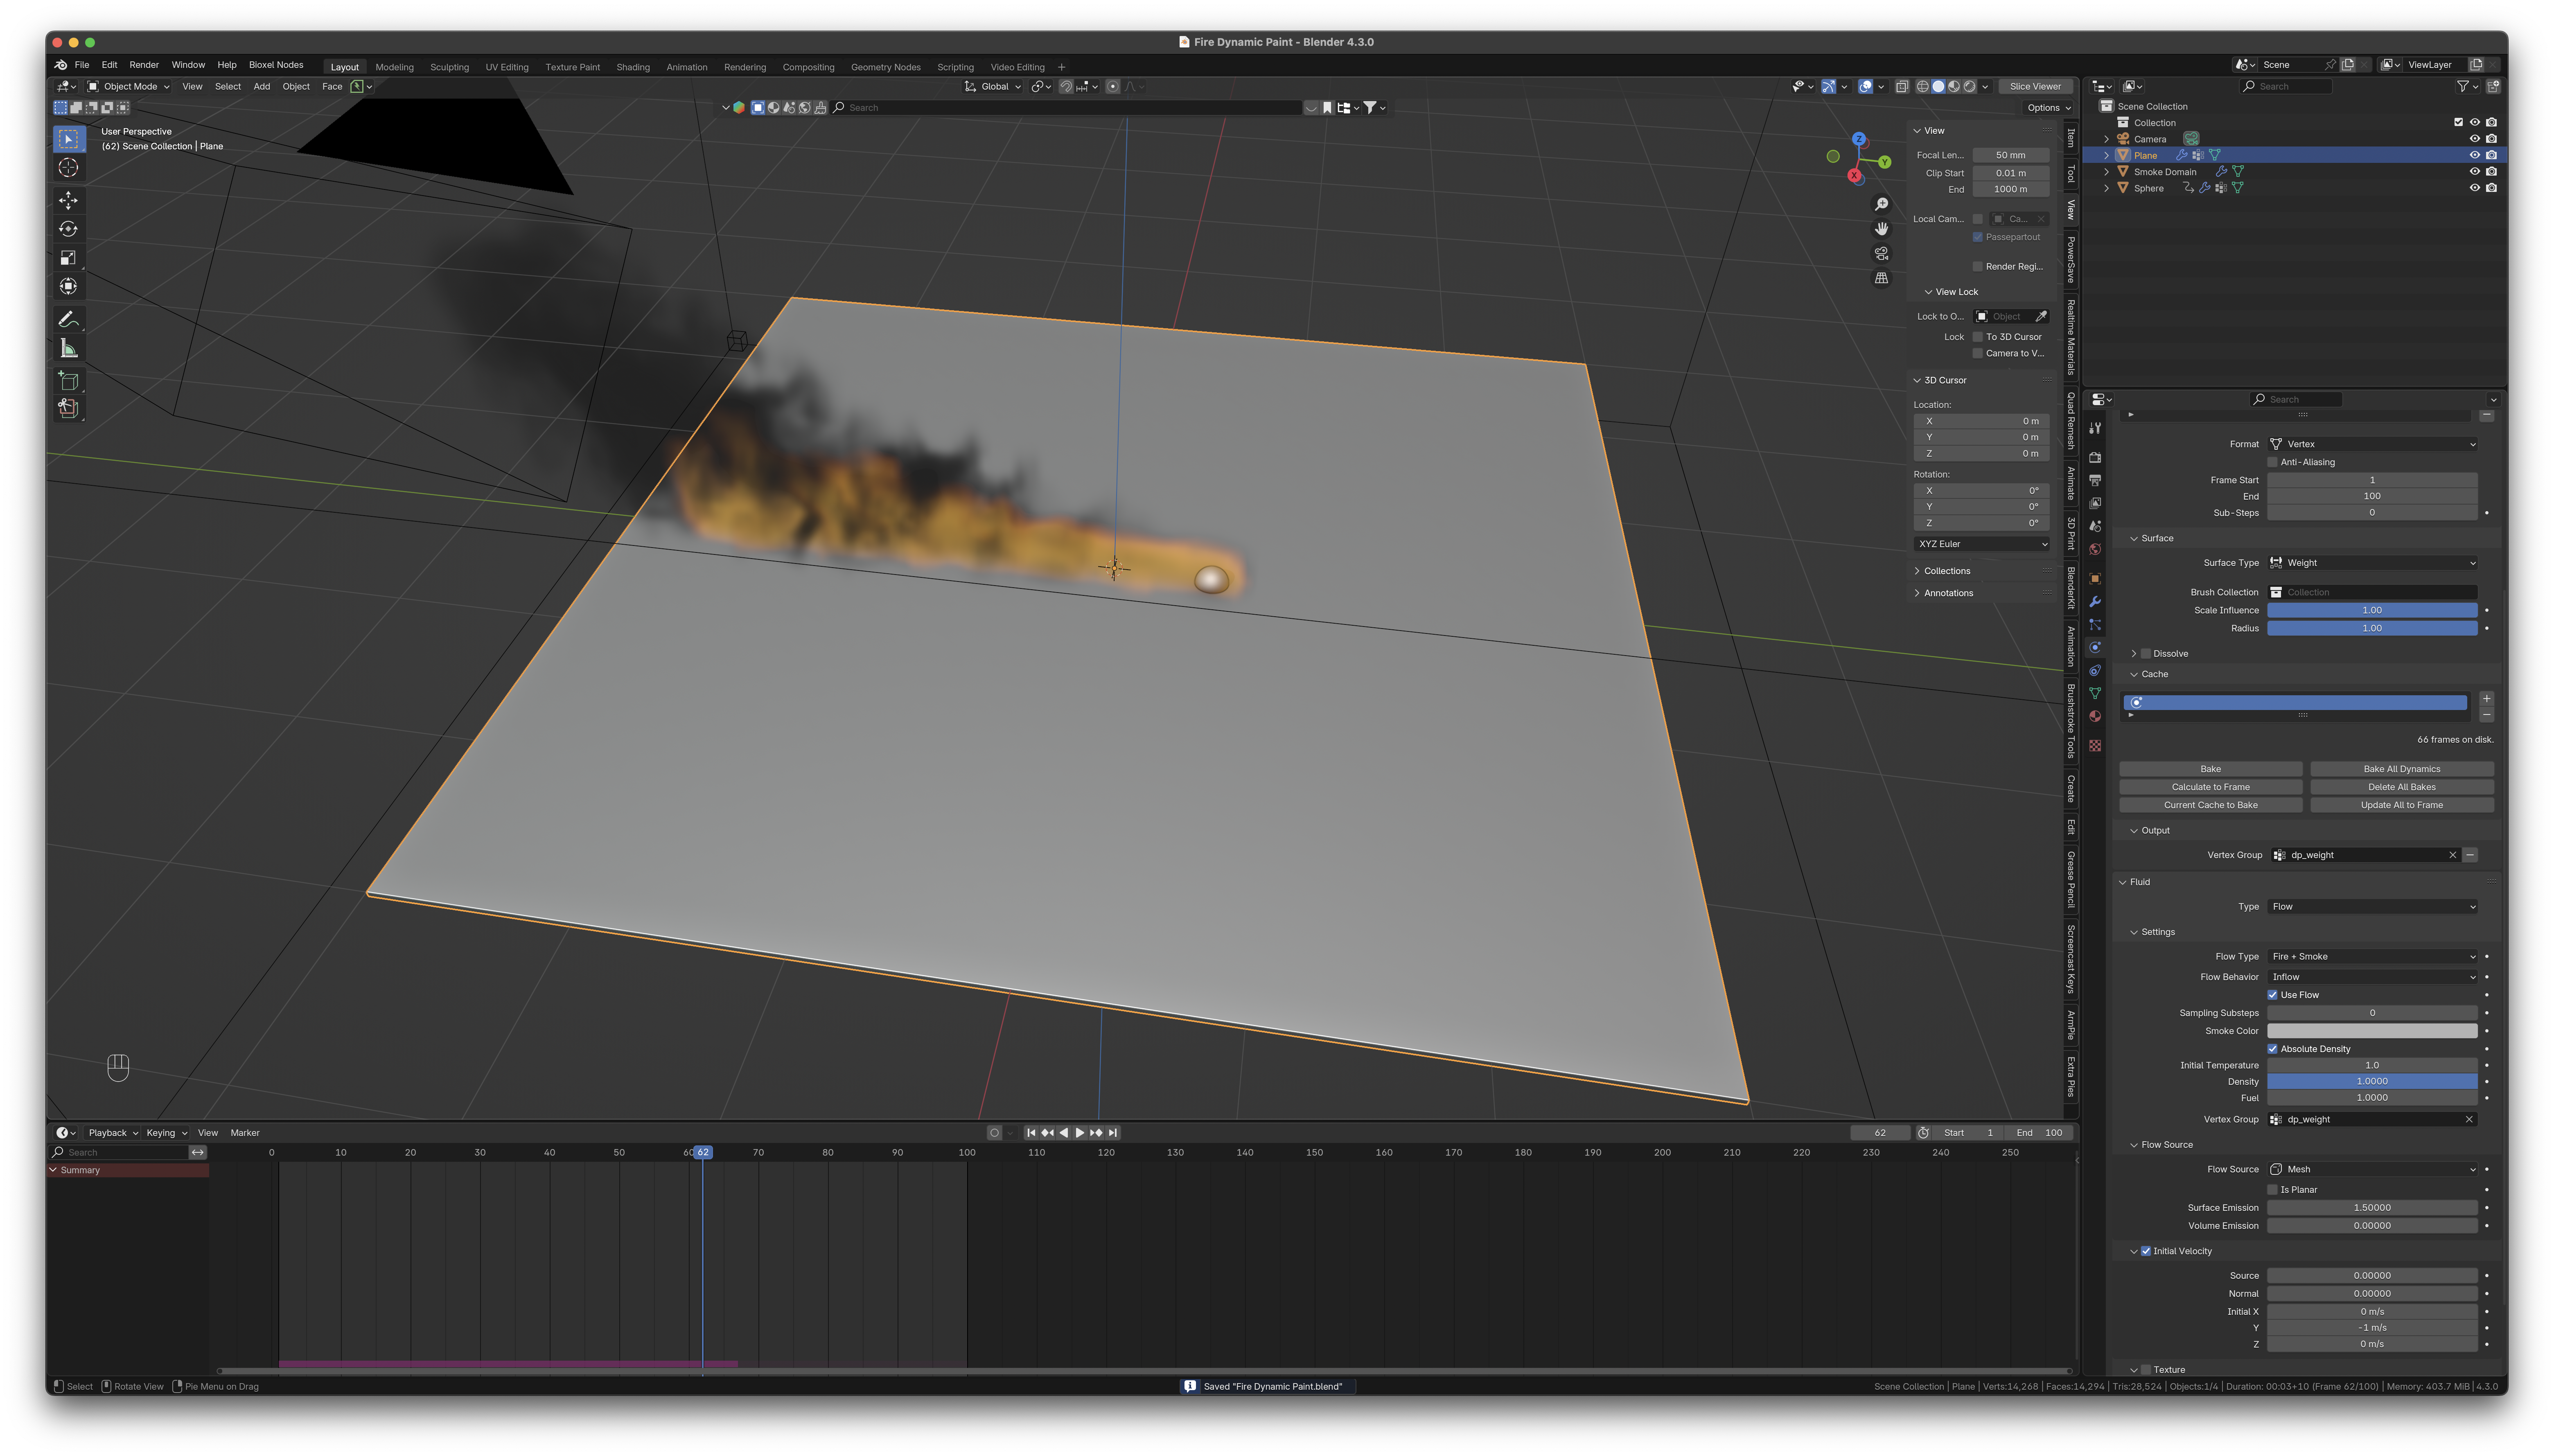Viewport: 2554px width, 1456px height.
Task: Open the Object Mode dropdown
Action: (x=129, y=87)
